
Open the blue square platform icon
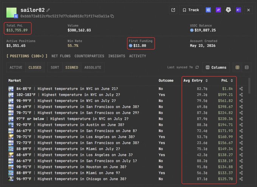click(x=208, y=10)
